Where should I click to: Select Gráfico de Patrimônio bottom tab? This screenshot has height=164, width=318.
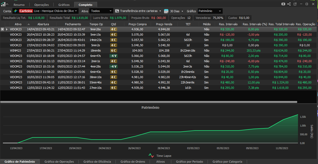[x=20, y=162]
